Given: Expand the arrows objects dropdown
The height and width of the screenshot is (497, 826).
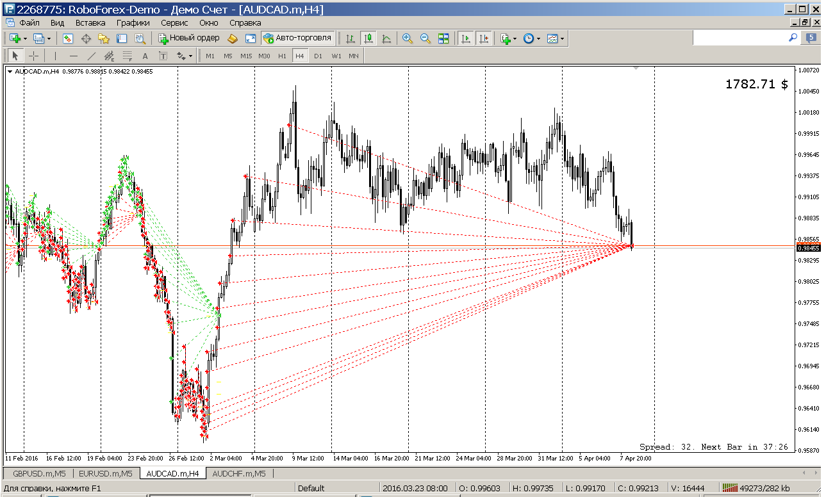Looking at the screenshot, I should click(x=190, y=56).
